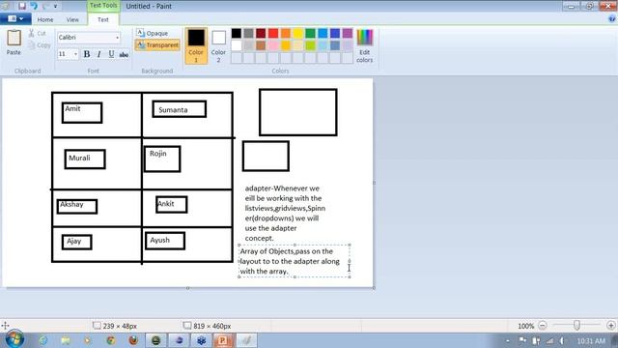Switch to the View ribbon tab
The height and width of the screenshot is (348, 618).
[x=72, y=19]
